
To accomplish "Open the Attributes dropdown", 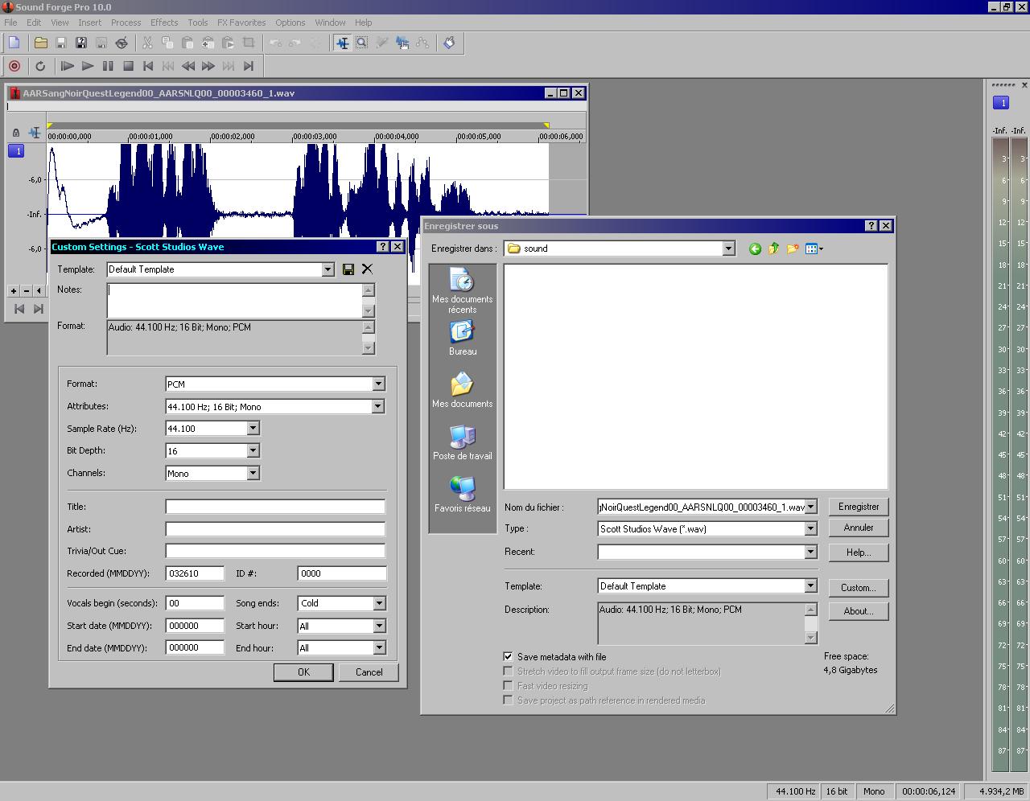I will coord(377,407).
